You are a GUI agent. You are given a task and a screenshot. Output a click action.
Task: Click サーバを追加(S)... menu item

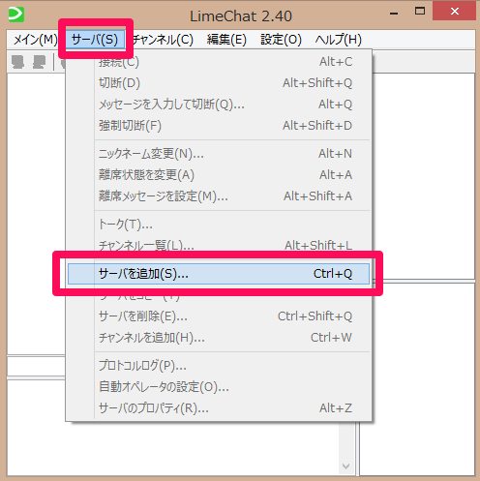click(219, 274)
